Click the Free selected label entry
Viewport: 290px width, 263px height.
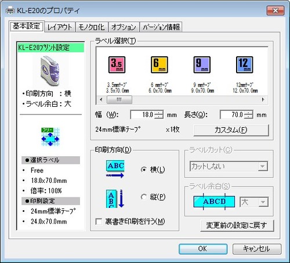click(x=37, y=170)
